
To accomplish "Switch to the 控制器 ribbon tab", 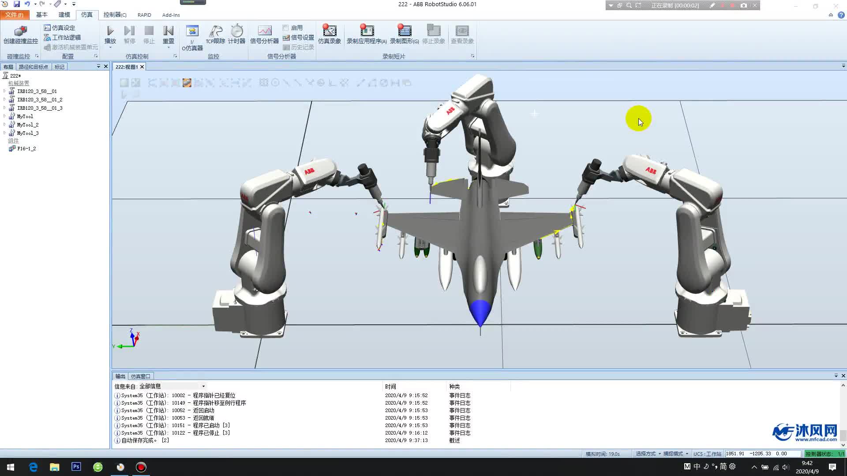I will point(115,15).
